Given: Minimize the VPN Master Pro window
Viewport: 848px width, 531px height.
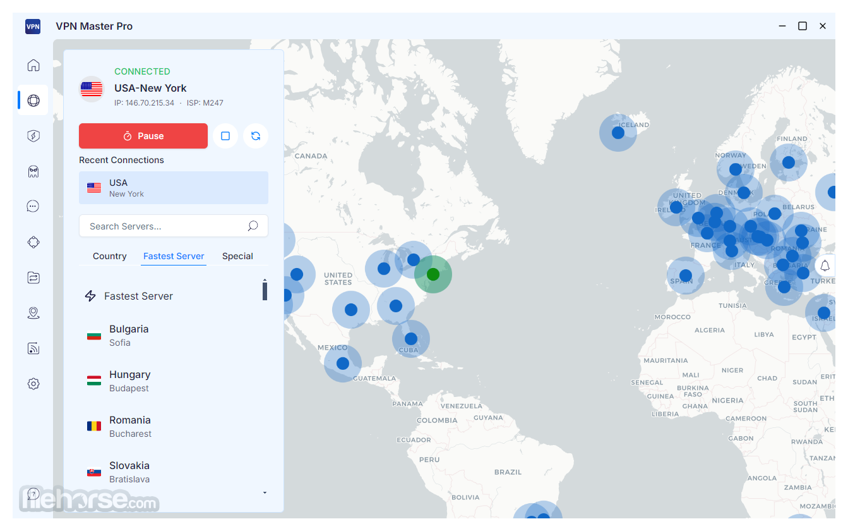Looking at the screenshot, I should coord(783,26).
